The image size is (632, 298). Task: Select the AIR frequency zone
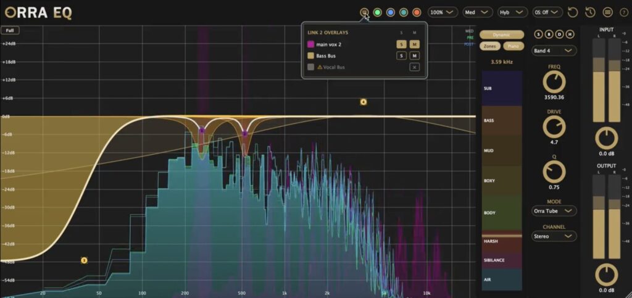502,279
